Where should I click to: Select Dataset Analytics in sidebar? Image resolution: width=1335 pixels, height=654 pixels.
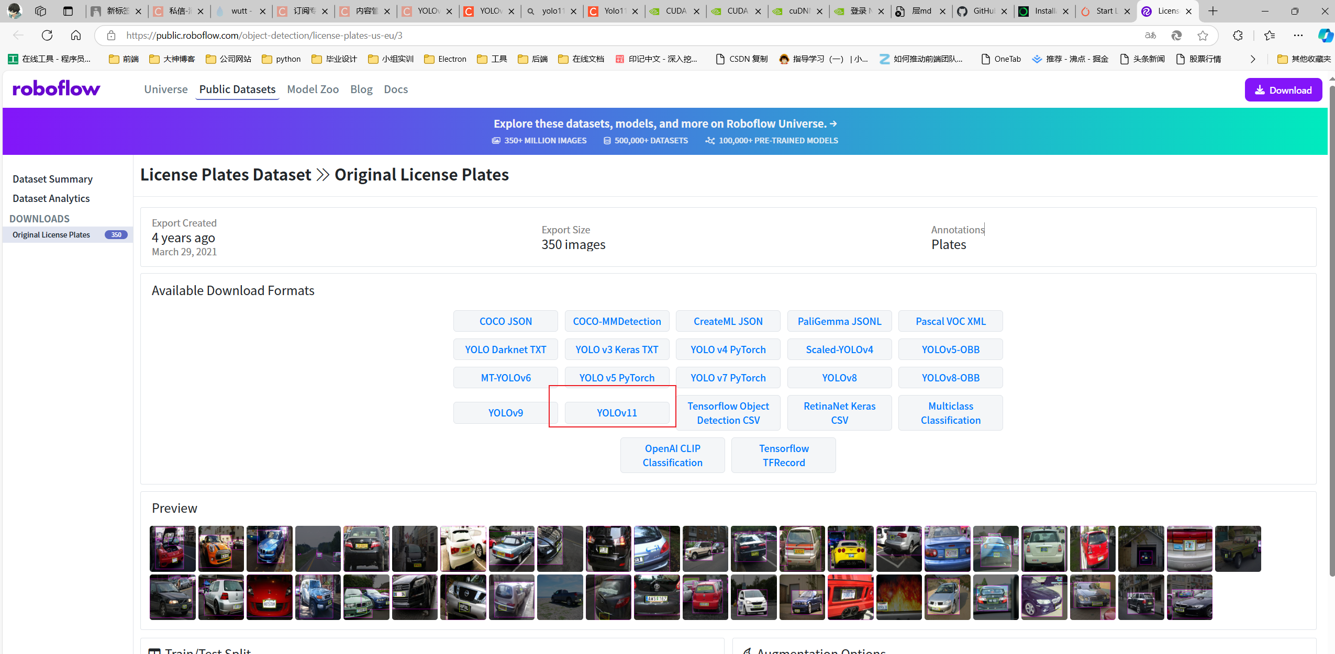[x=51, y=198]
